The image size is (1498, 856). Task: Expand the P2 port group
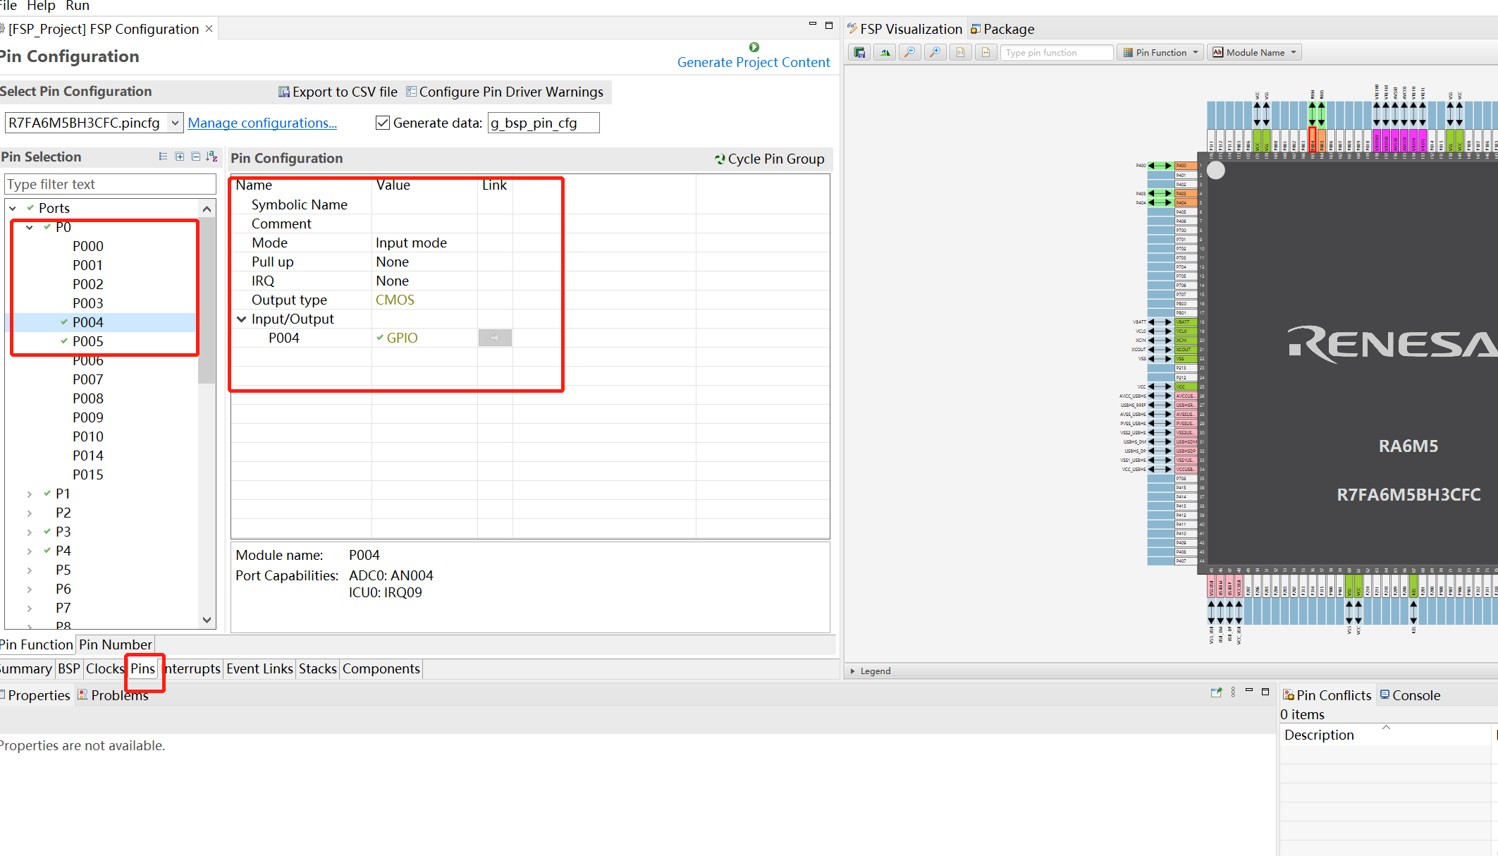pos(30,513)
